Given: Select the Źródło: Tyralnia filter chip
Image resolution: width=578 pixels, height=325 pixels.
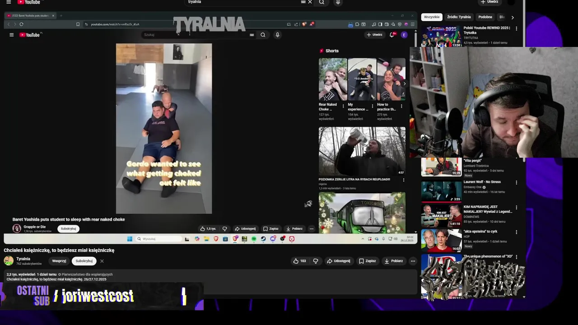Looking at the screenshot, I should (459, 17).
